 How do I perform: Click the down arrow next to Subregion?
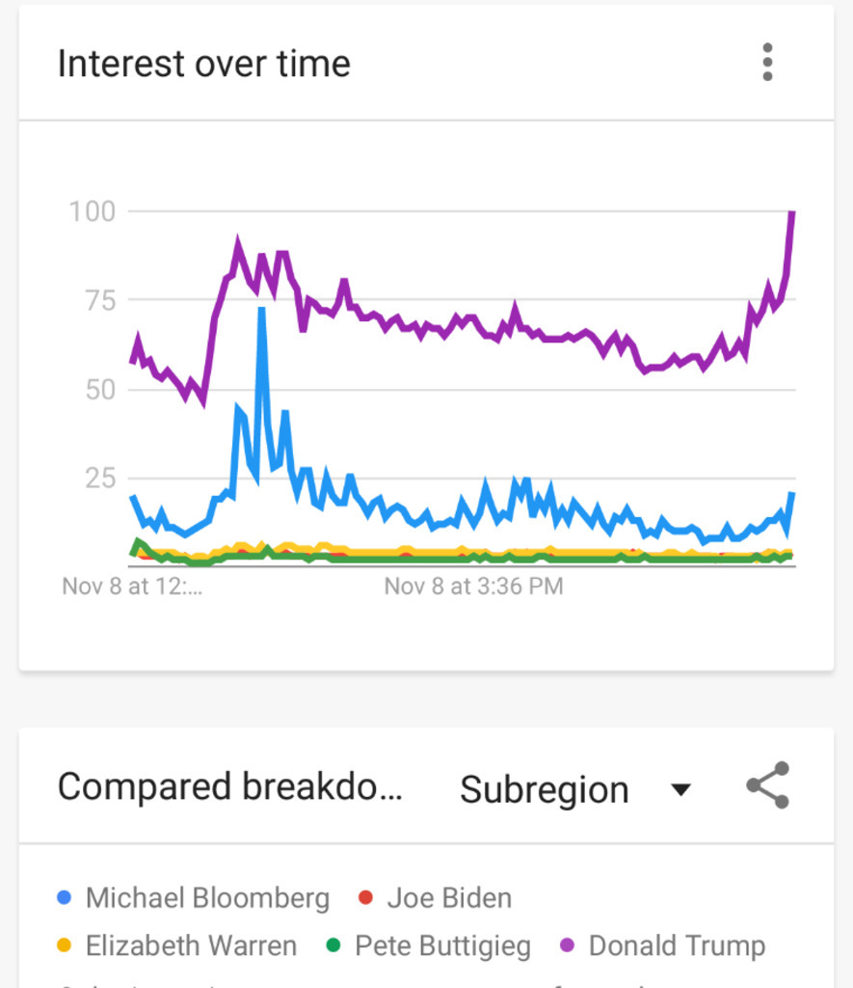[681, 790]
